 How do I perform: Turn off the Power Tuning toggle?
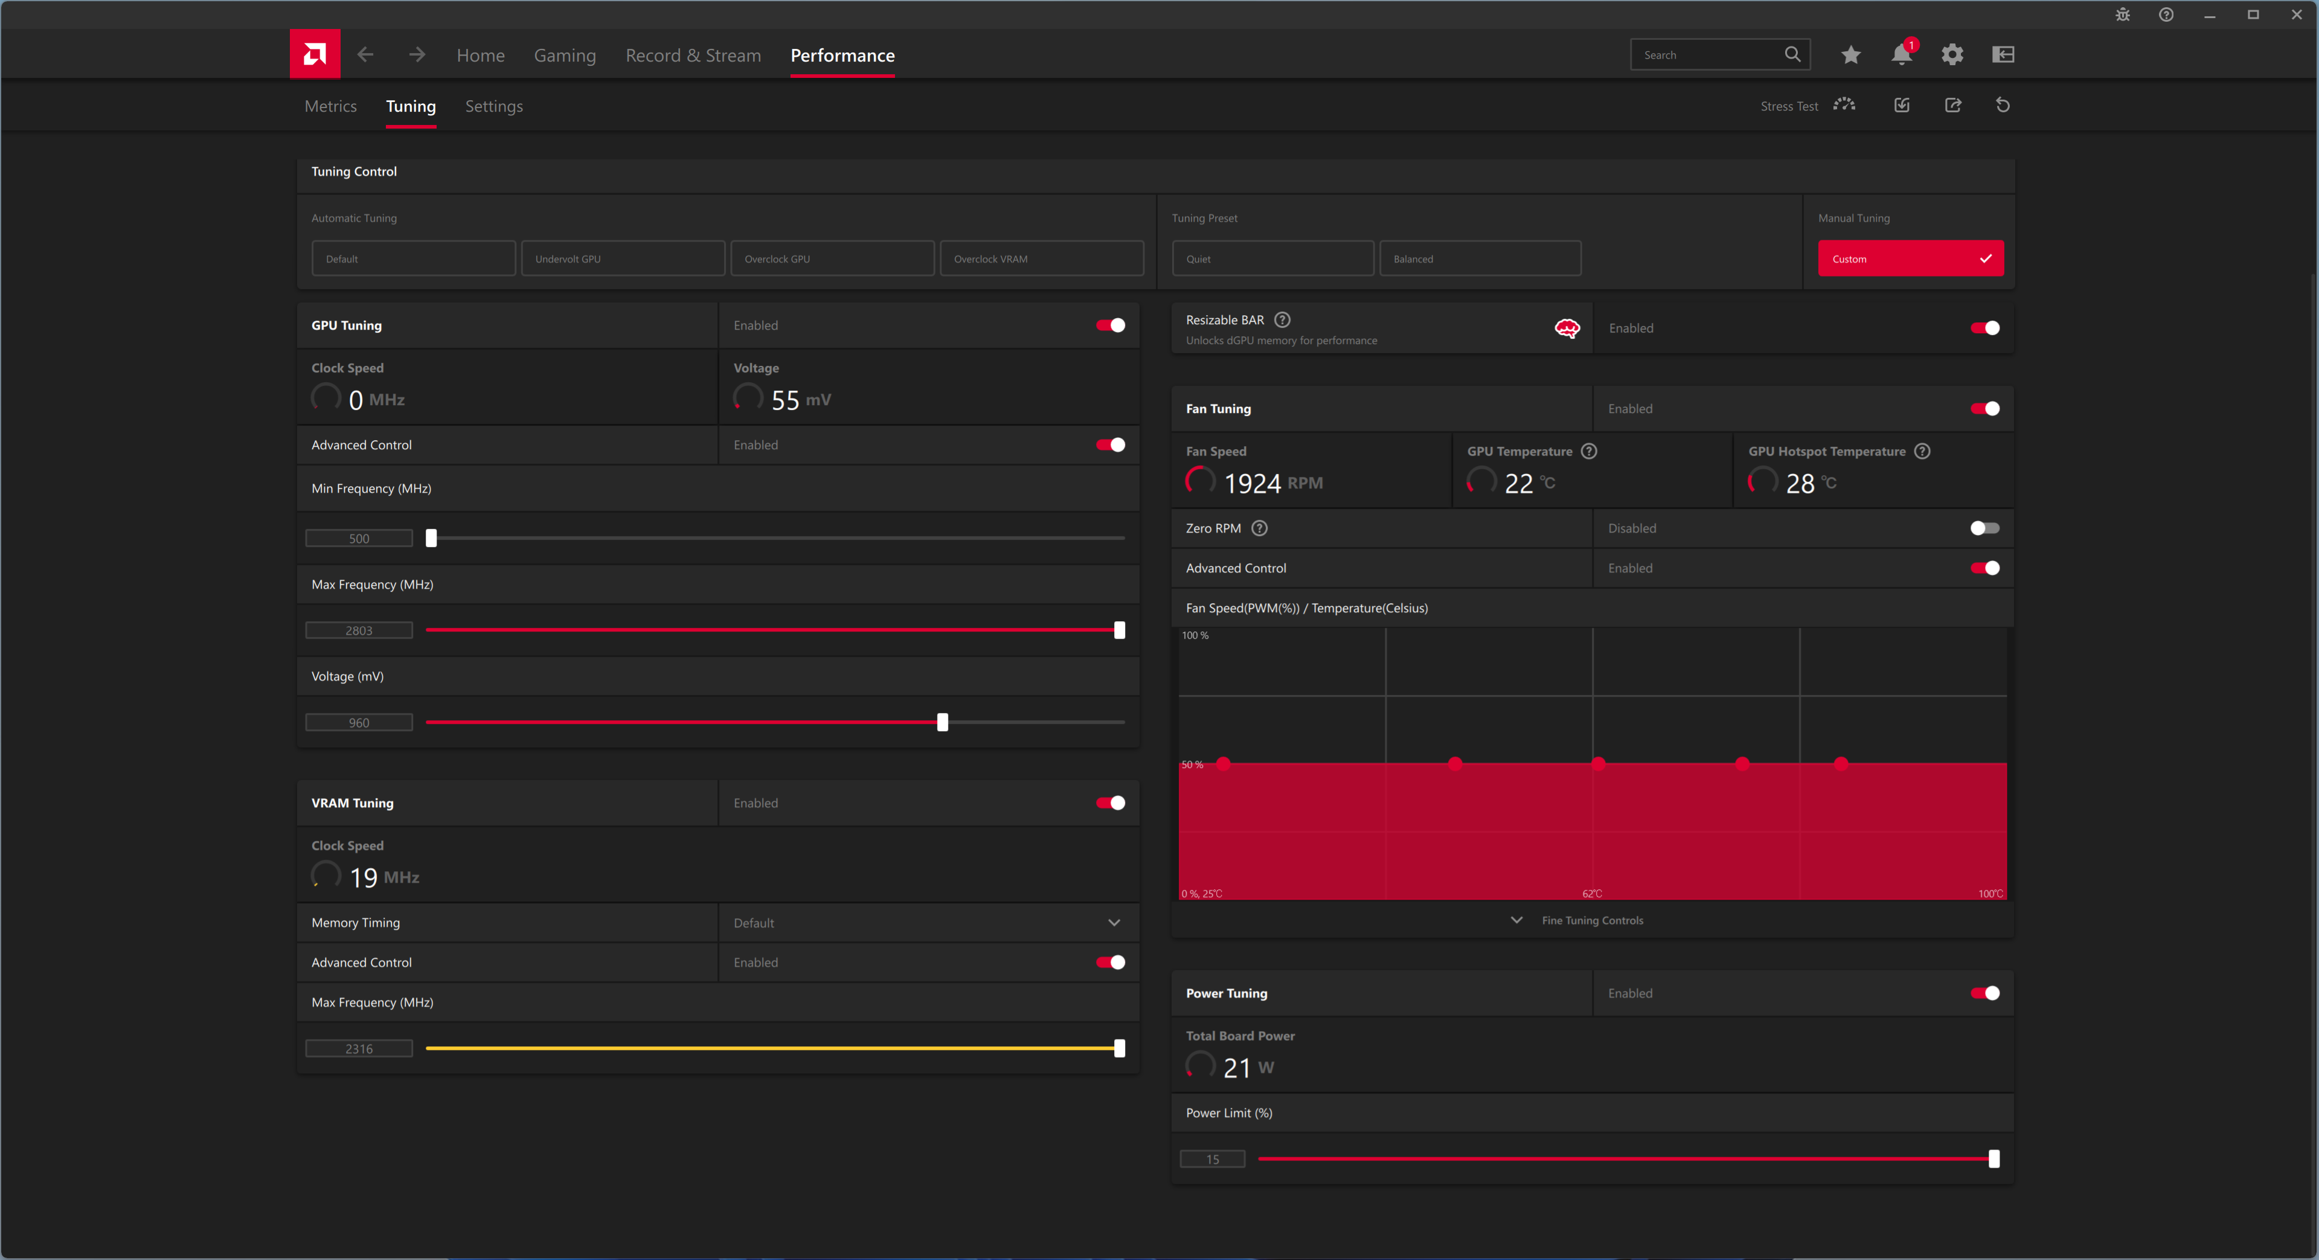1984,993
